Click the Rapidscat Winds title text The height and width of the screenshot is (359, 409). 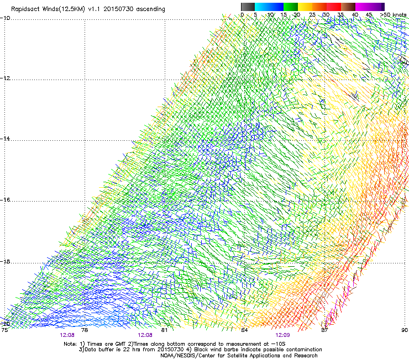pyautogui.click(x=88, y=9)
